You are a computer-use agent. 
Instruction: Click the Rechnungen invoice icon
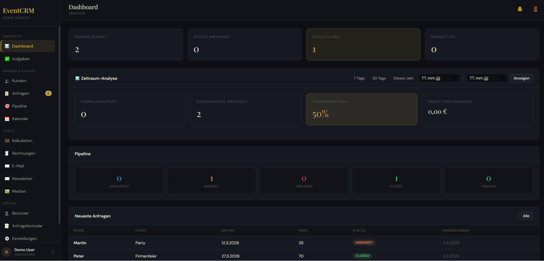point(7,153)
